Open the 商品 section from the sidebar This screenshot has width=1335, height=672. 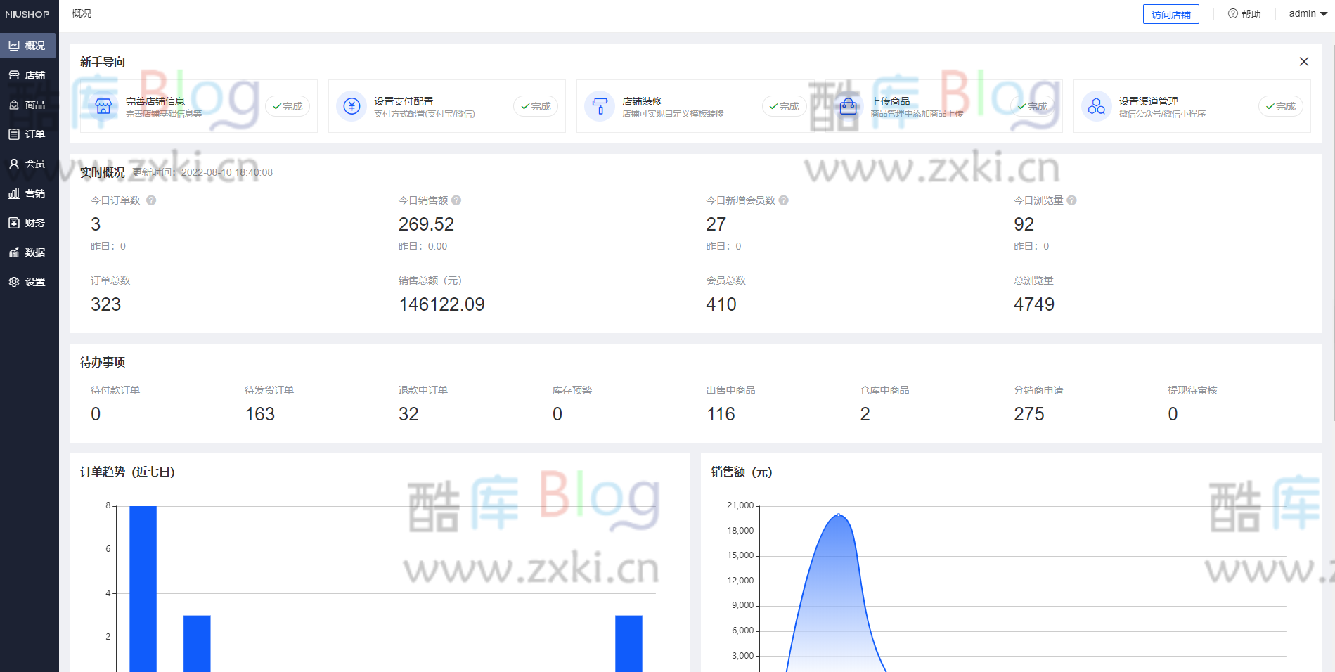(29, 104)
